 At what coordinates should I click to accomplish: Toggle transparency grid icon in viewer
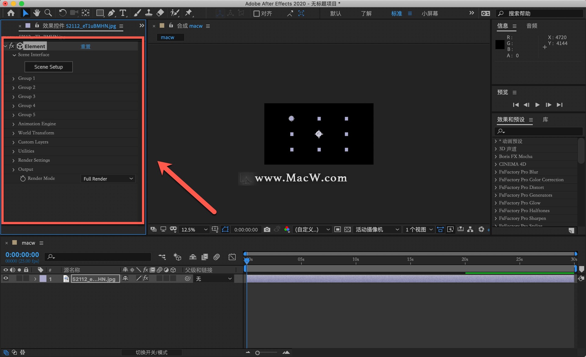click(x=348, y=229)
